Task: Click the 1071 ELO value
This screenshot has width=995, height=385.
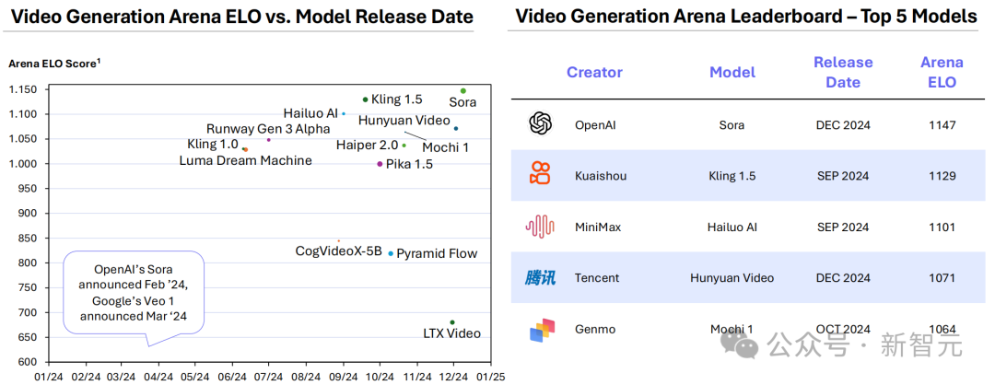Action: click(x=941, y=278)
